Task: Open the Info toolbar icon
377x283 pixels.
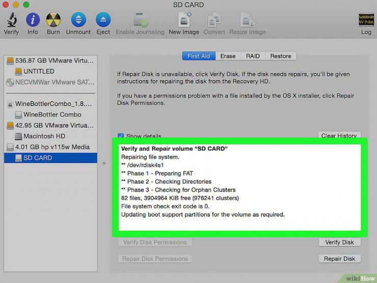Action: [33, 20]
